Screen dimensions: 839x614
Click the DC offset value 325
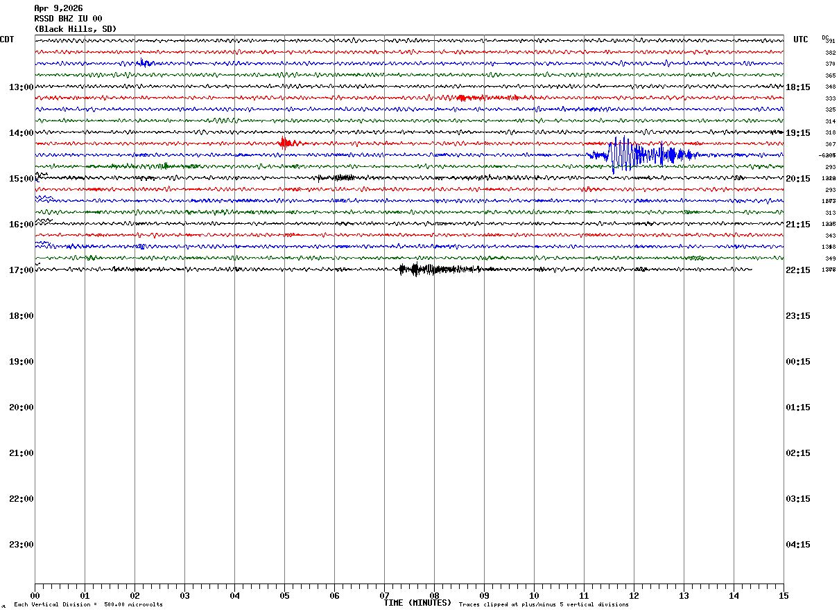coord(831,109)
